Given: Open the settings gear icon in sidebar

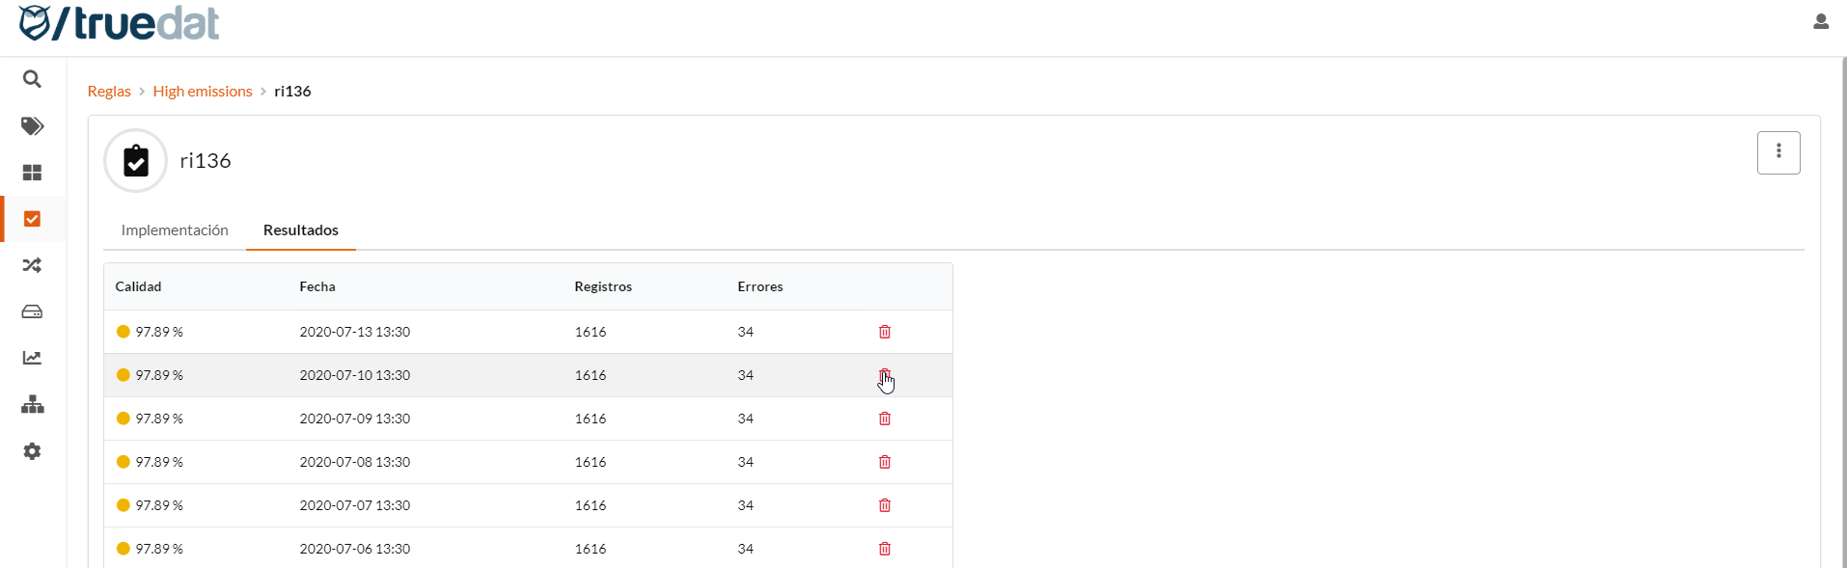Looking at the screenshot, I should (x=32, y=451).
